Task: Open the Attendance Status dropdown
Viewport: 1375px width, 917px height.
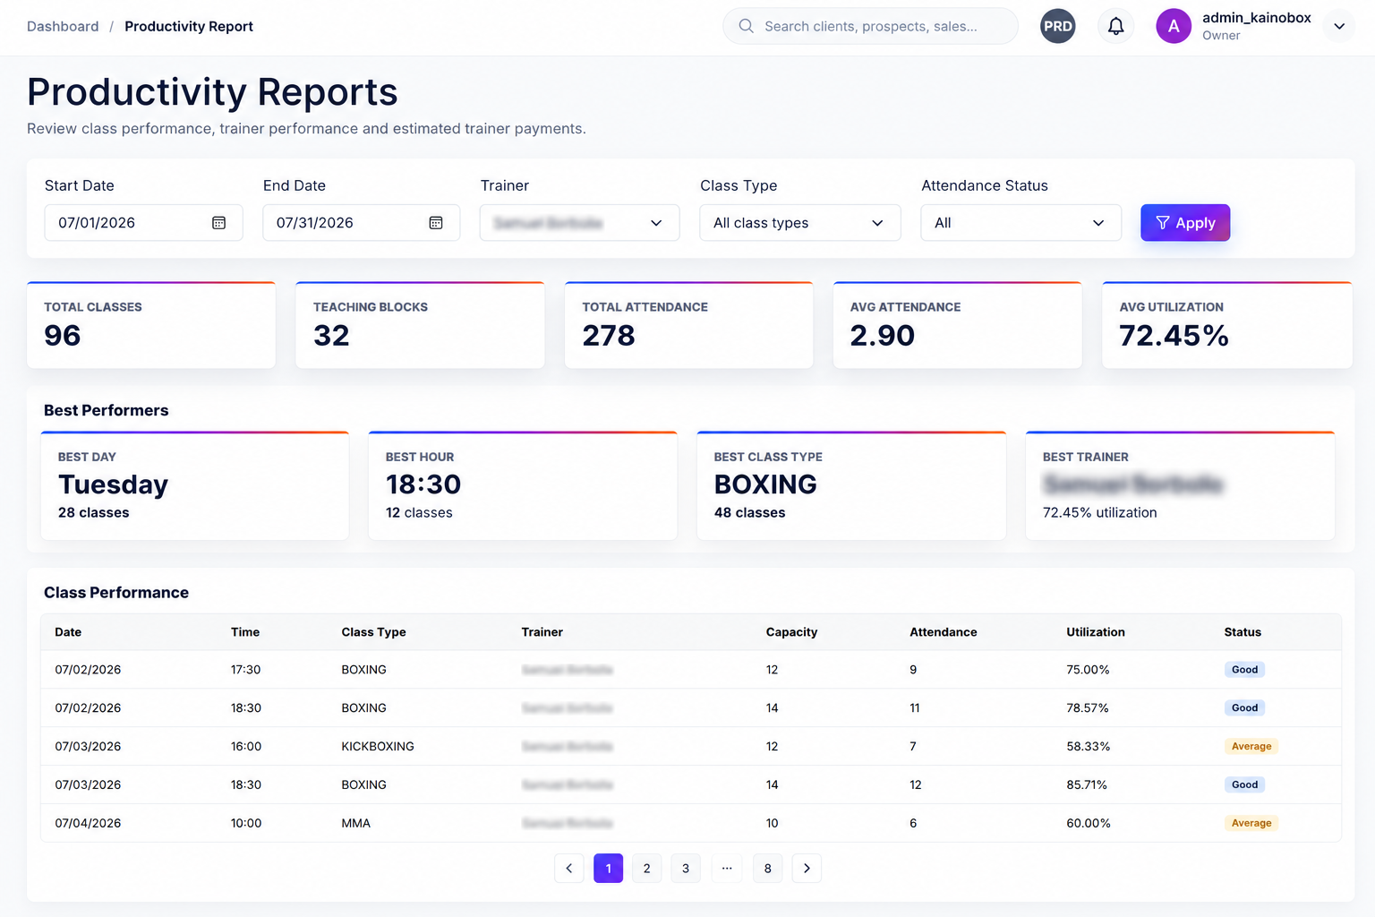Action: (1021, 223)
